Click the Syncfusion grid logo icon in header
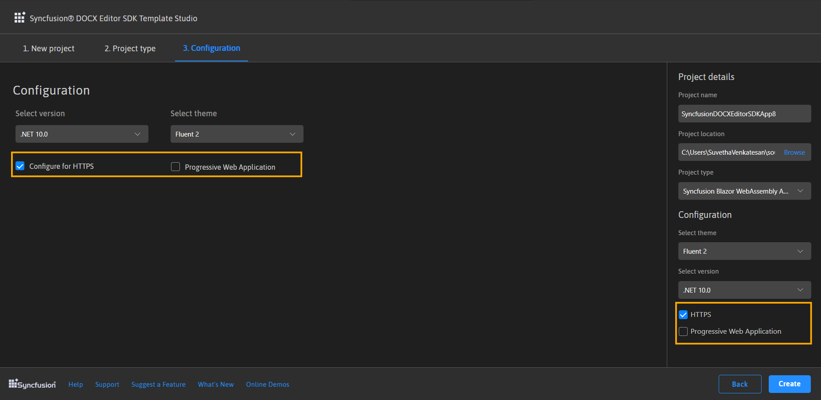Screen dimensions: 821x400 click(19, 18)
